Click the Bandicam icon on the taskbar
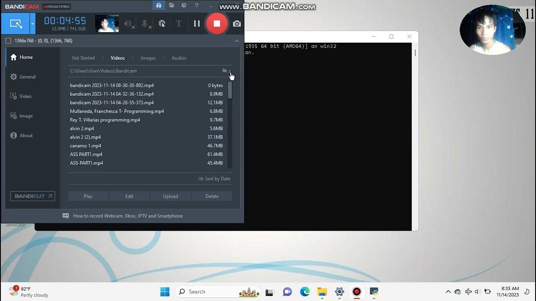The height and width of the screenshot is (301, 536). click(357, 292)
